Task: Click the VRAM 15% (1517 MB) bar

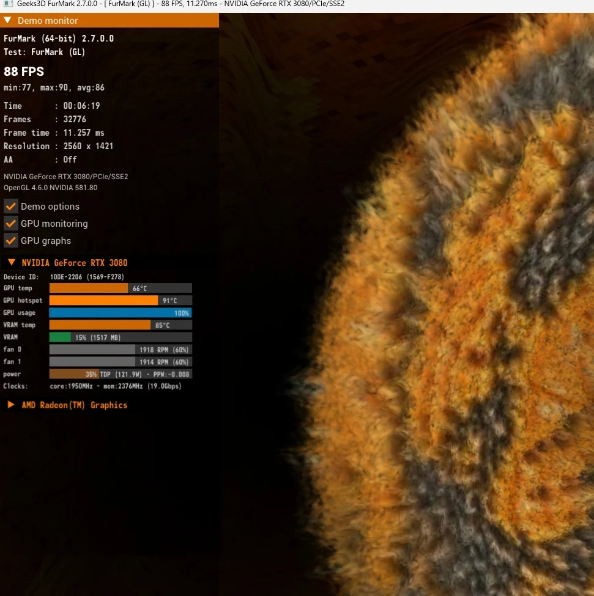Action: 121,337
